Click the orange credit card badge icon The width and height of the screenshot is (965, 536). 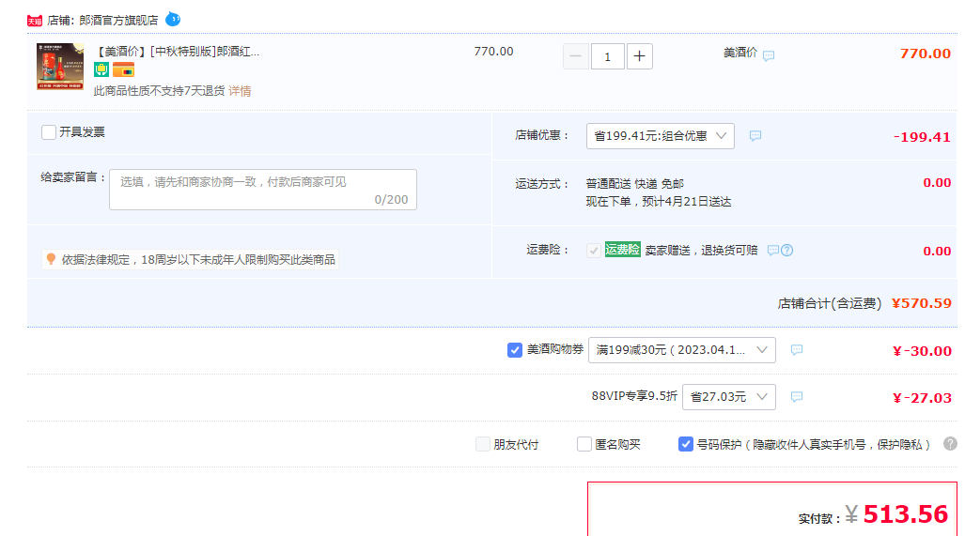[x=123, y=70]
